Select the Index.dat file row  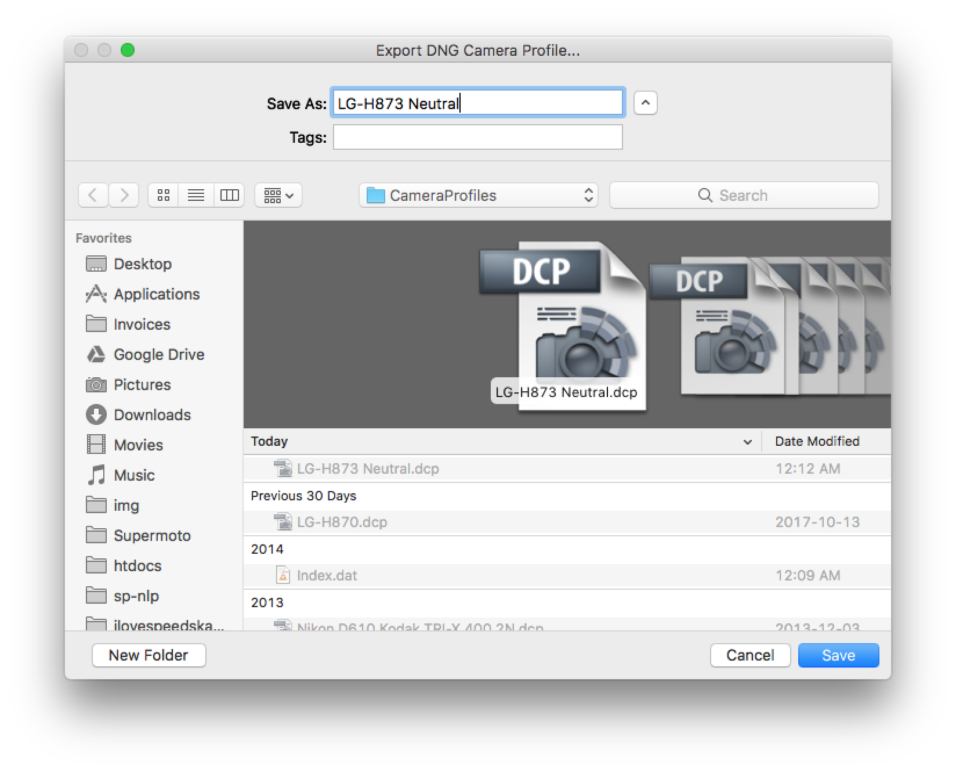pyautogui.click(x=567, y=575)
